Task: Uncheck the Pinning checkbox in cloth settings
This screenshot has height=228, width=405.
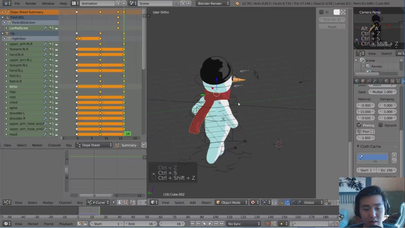Action: tap(359, 125)
